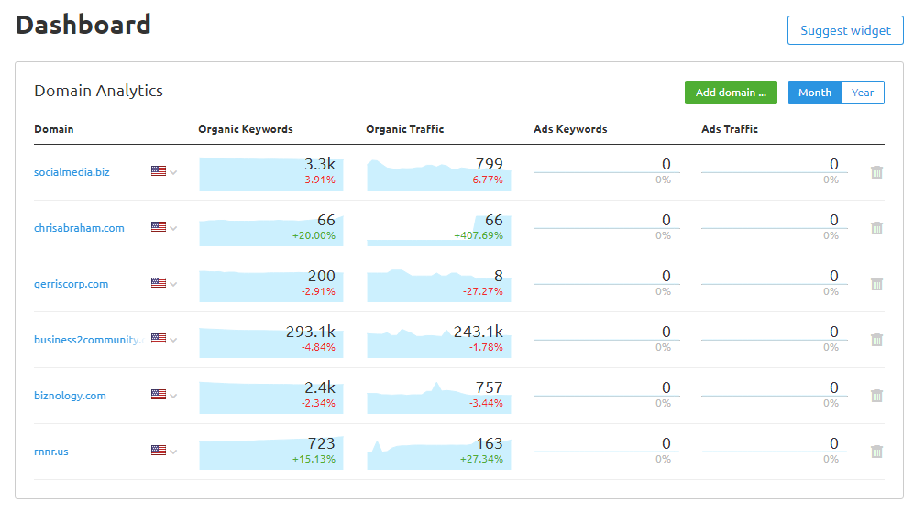Open the chrisabraham.com domain link
Image resolution: width=914 pixels, height=512 pixels.
coord(79,228)
